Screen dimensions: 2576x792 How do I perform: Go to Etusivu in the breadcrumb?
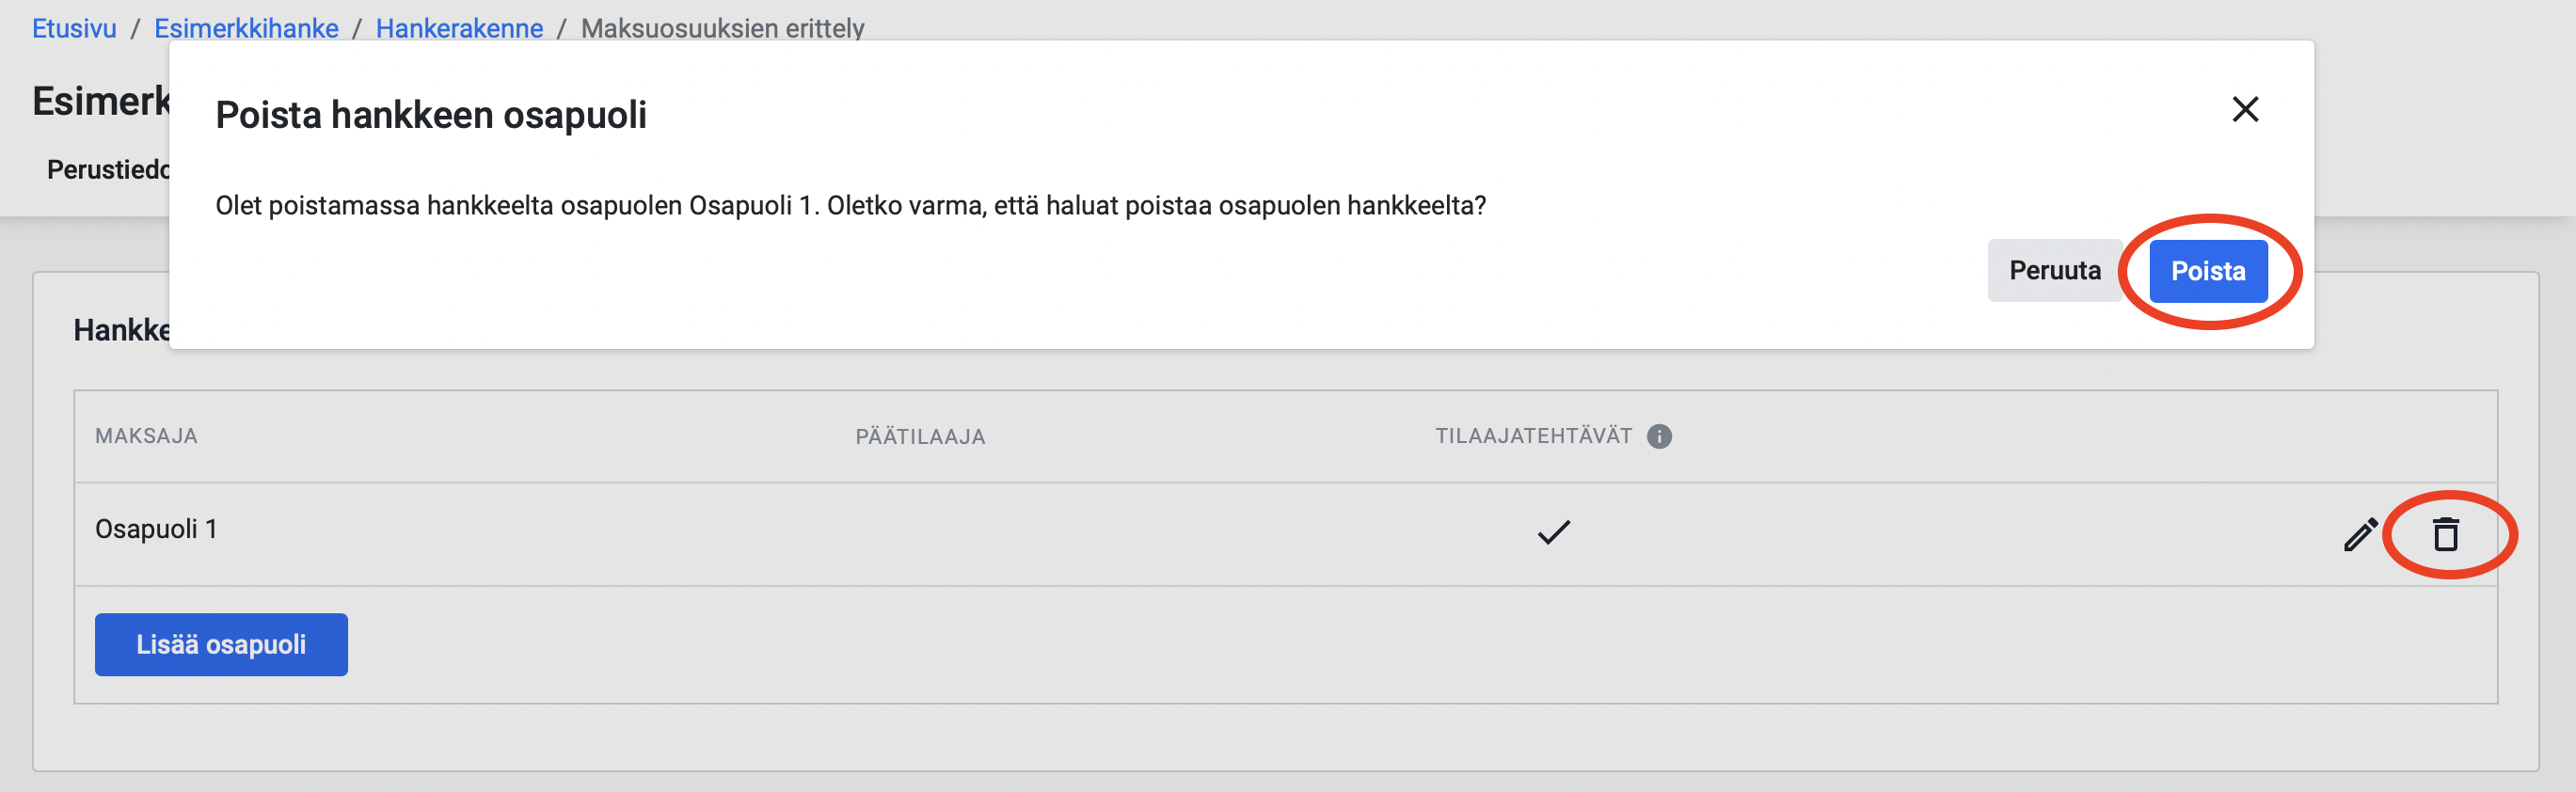point(74,28)
